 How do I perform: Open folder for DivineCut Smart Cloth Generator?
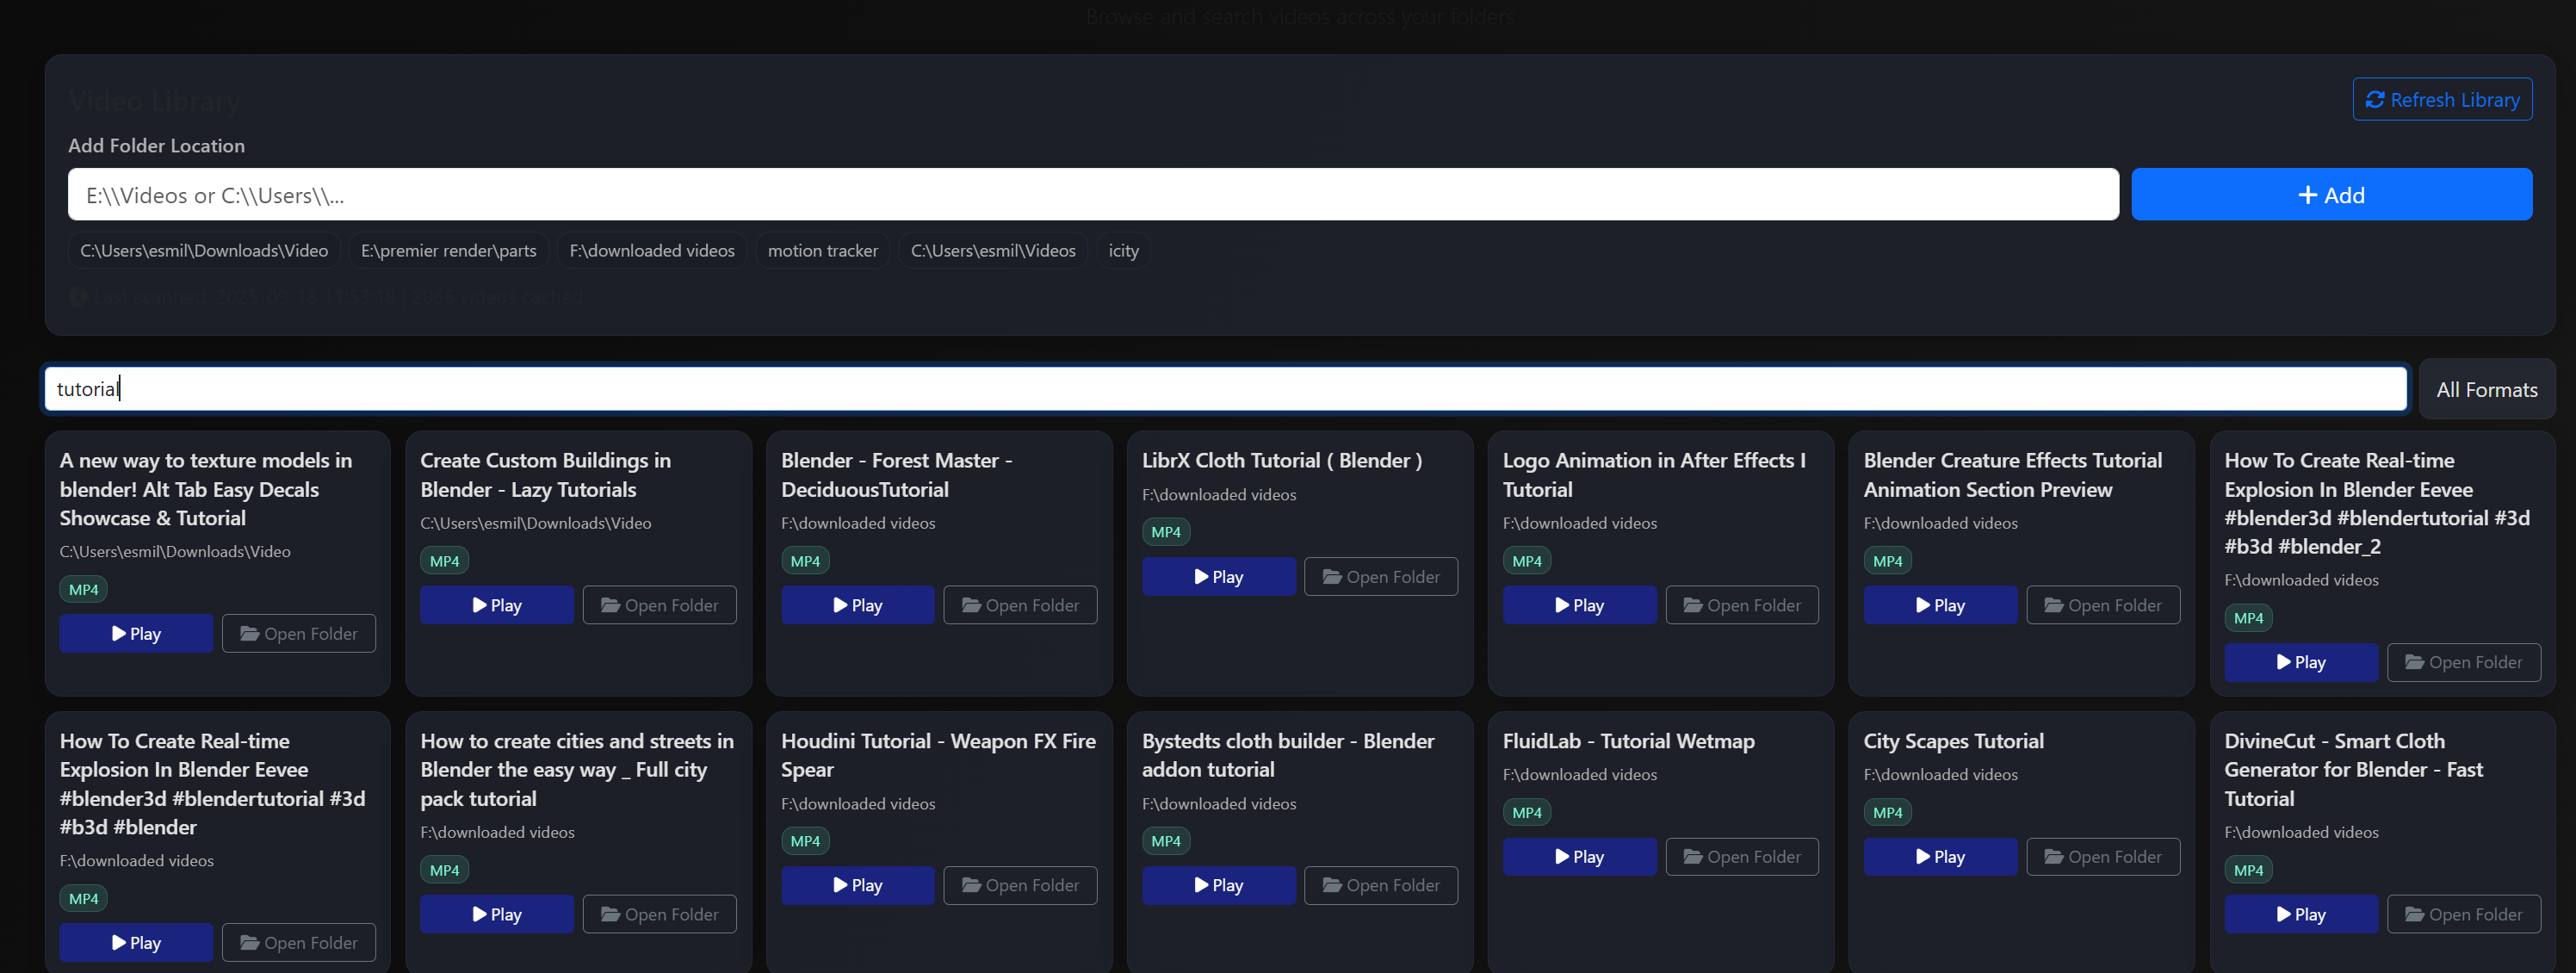click(x=2463, y=914)
